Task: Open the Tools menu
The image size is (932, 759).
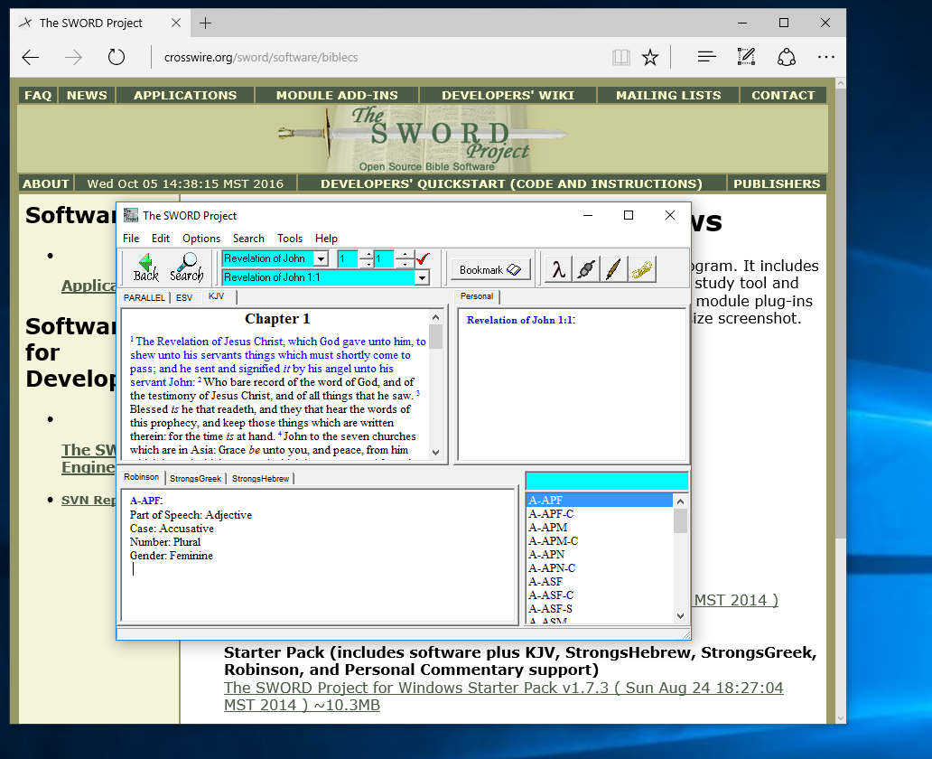Action: pyautogui.click(x=290, y=239)
